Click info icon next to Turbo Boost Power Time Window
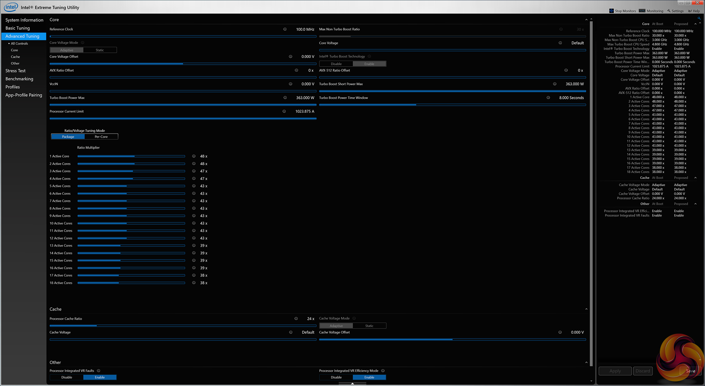705x386 pixels. (x=548, y=98)
